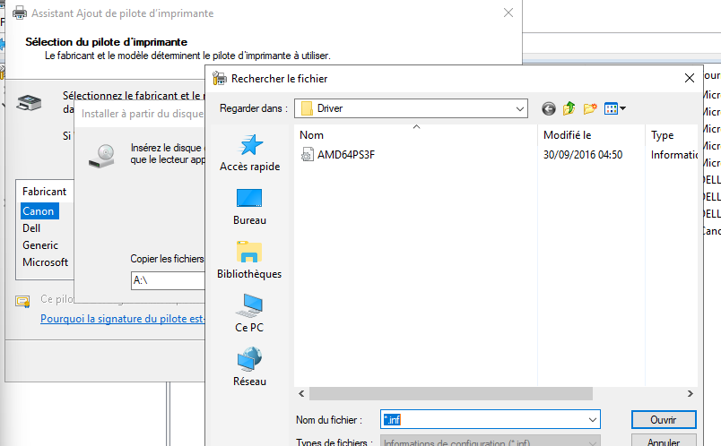
Task: Click the Ouvrir button
Action: (x=663, y=419)
